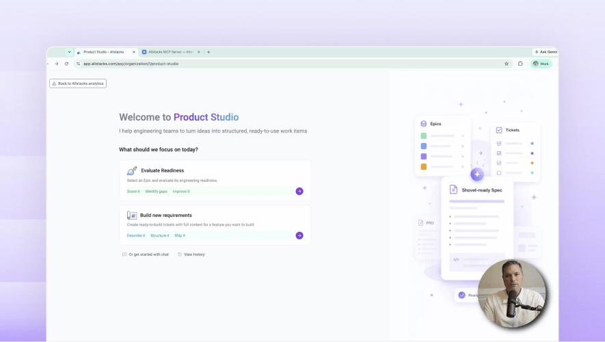The height and width of the screenshot is (342, 605).
Task: Select the Build new requirements card title
Action: [x=166, y=215]
